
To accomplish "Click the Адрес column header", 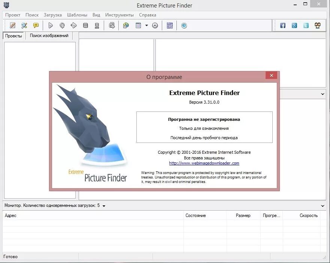I will pos(93,215).
